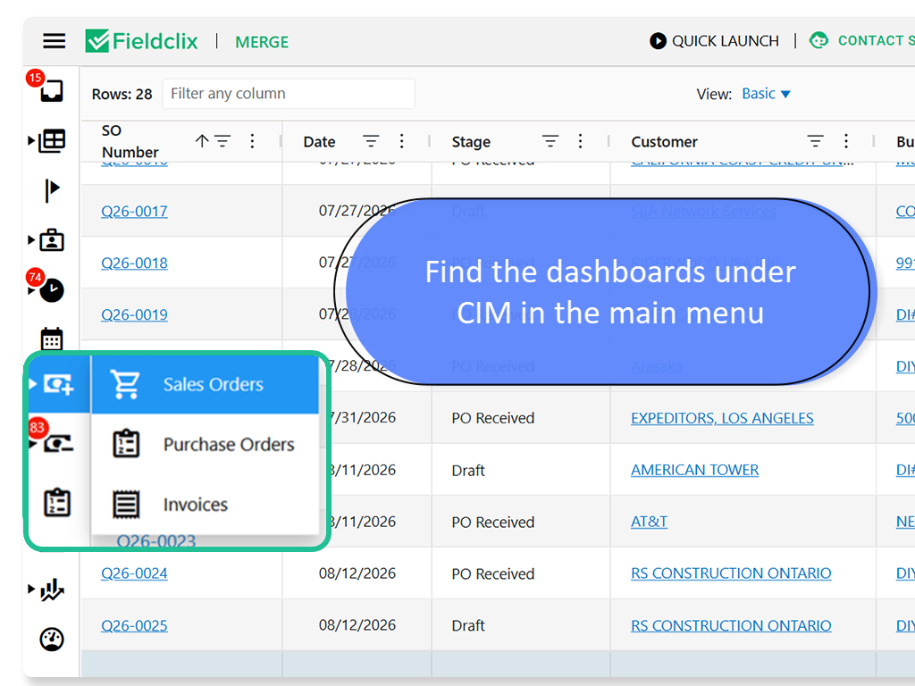Click the Stage column header
This screenshot has height=686, width=915.
[x=471, y=142]
